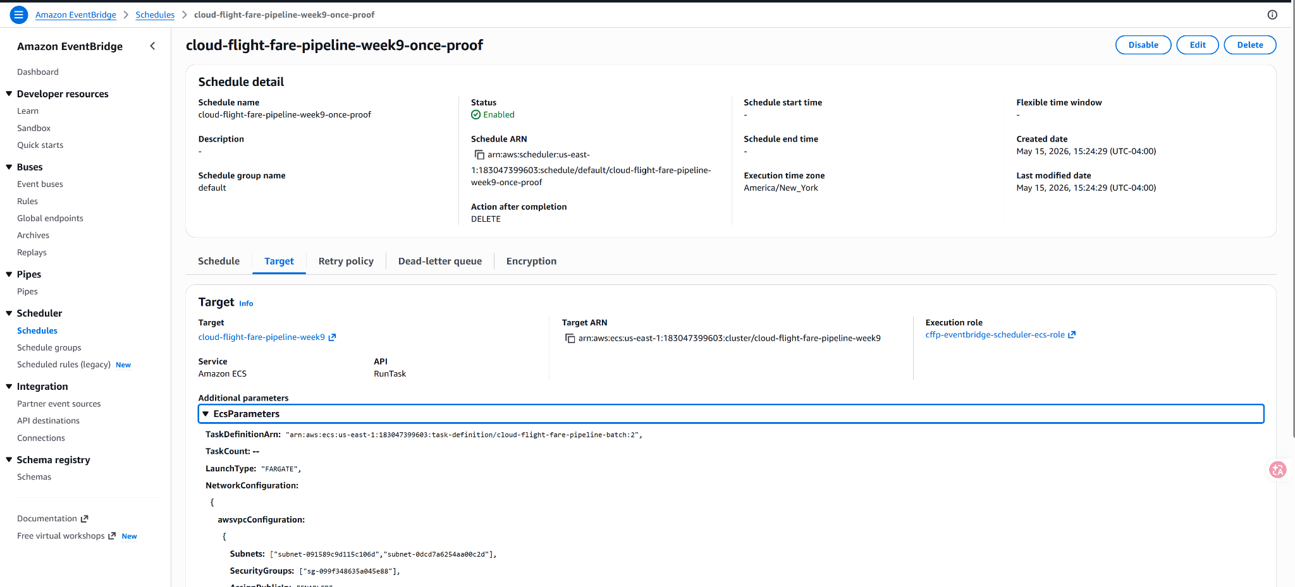
Task: Click external link icon next to Documentation
Action: point(85,519)
